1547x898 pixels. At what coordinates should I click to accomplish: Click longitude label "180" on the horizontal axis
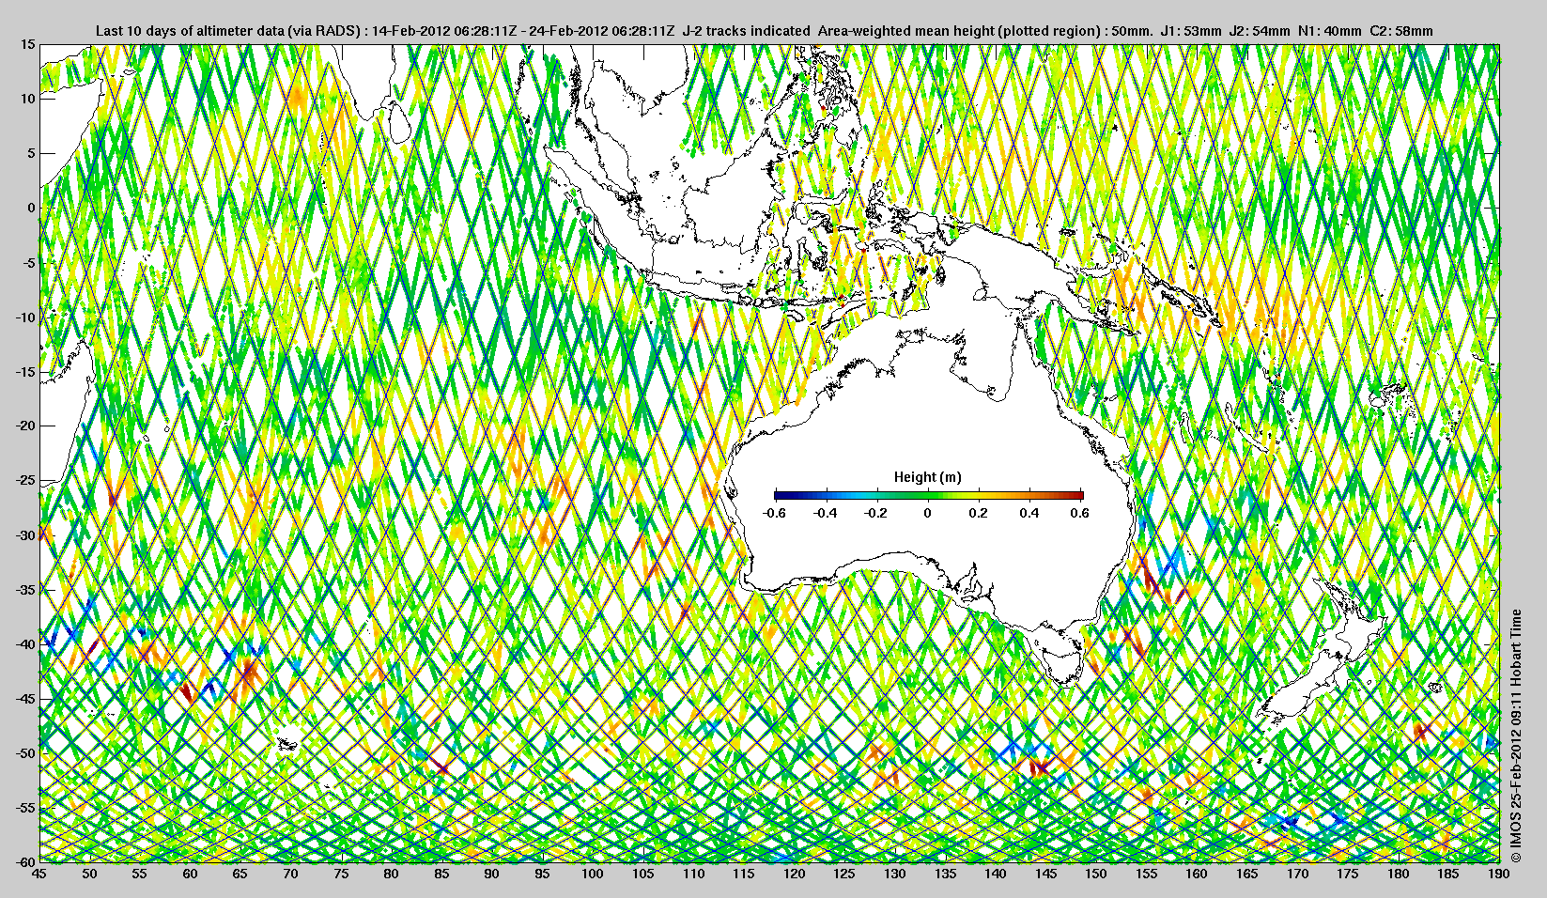pos(1399,874)
